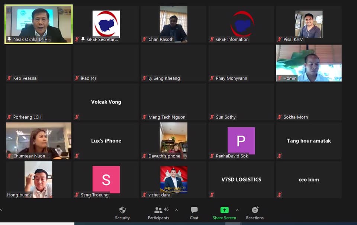
Task: Click the pink S avatar of Seng Troeung
Action: [x=106, y=179]
